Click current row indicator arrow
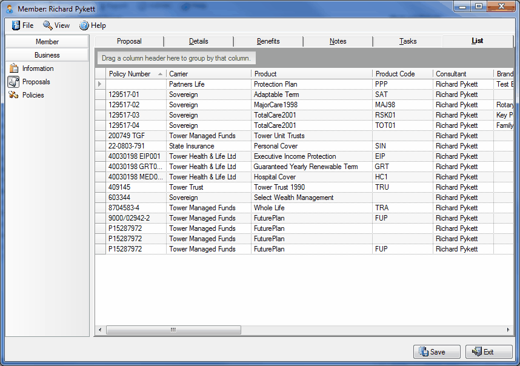The width and height of the screenshot is (520, 366). click(100, 84)
